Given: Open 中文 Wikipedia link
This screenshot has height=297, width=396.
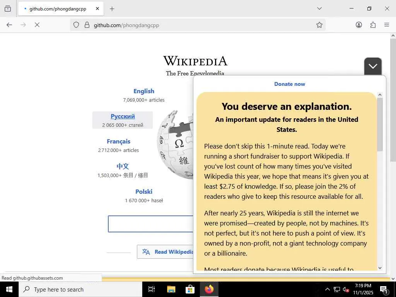Looking at the screenshot, I should (x=123, y=166).
